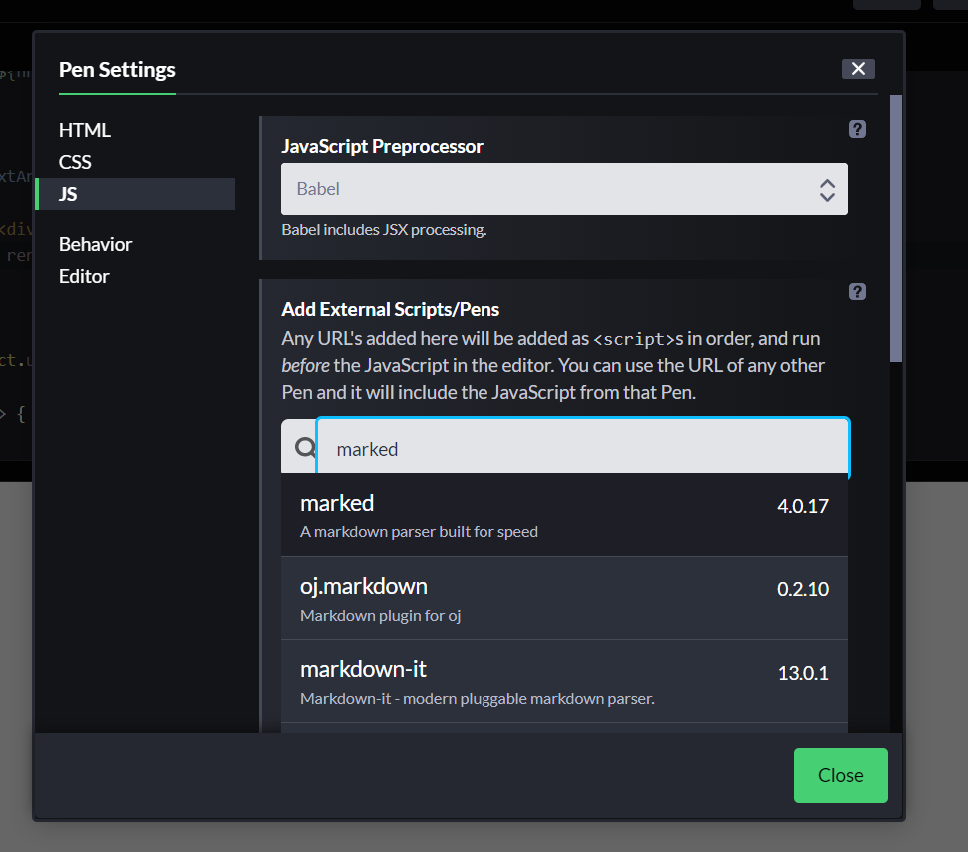Click the Pen Settings dialog title
Image resolution: width=968 pixels, height=852 pixels.
click(x=116, y=70)
